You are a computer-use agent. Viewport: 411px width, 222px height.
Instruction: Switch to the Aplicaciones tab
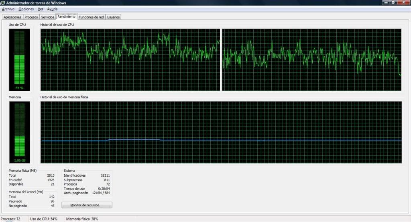click(12, 17)
